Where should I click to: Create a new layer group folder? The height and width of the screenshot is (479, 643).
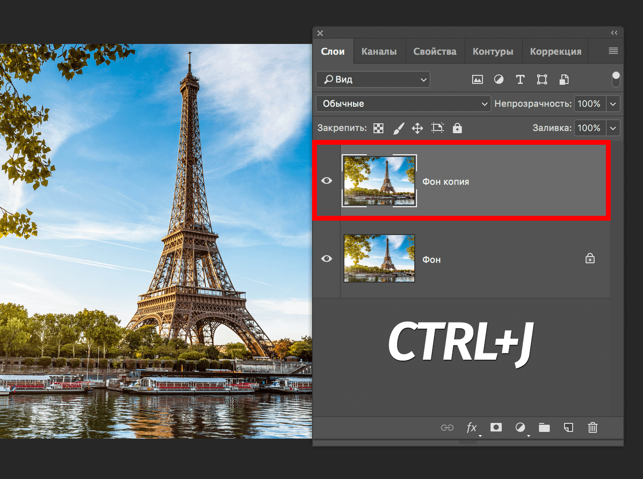pos(544,427)
